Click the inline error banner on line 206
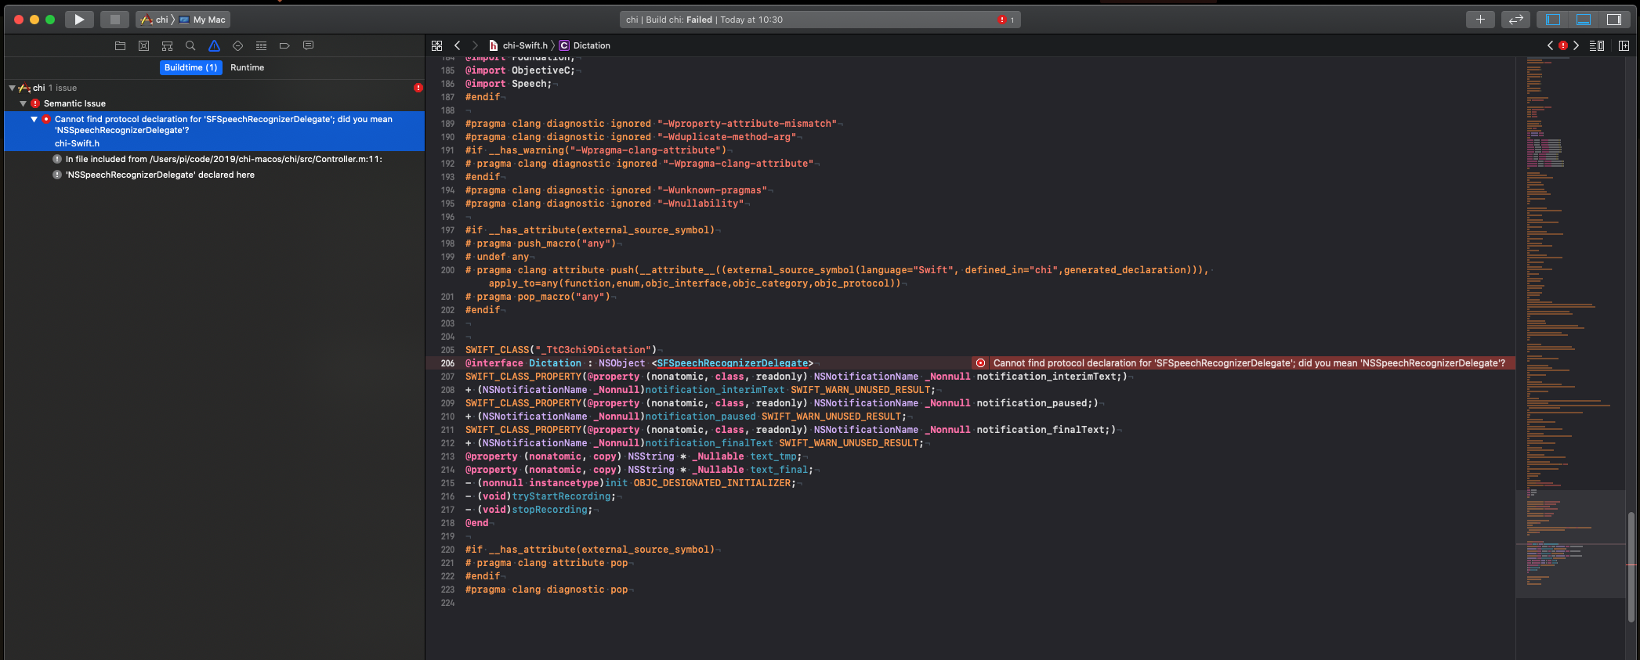Image resolution: width=1640 pixels, height=660 pixels. 1243,363
